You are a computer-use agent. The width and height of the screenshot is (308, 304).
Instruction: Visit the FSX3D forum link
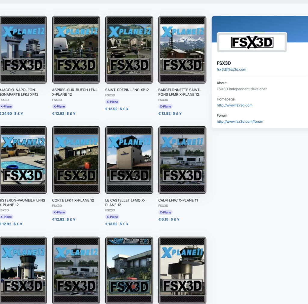(x=240, y=121)
